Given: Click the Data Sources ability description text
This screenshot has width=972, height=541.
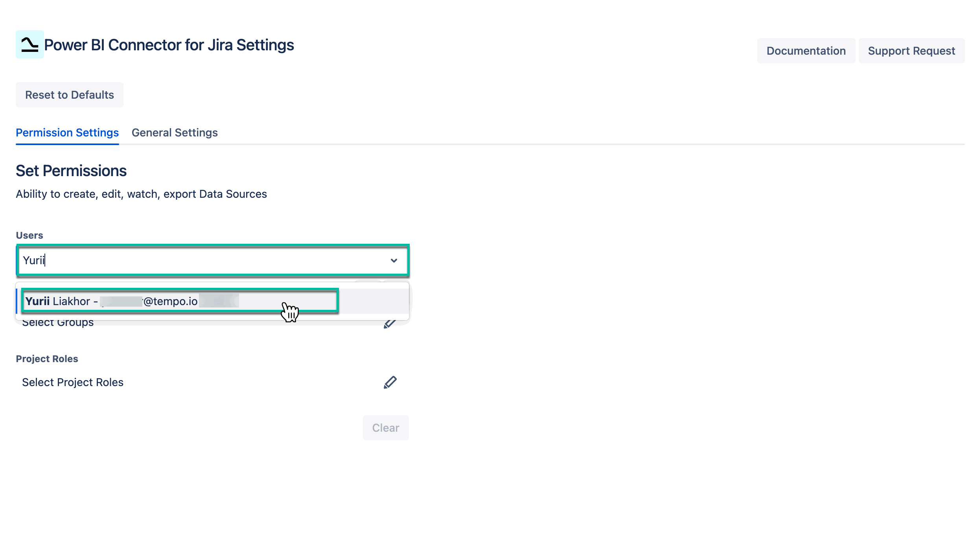Looking at the screenshot, I should point(141,194).
